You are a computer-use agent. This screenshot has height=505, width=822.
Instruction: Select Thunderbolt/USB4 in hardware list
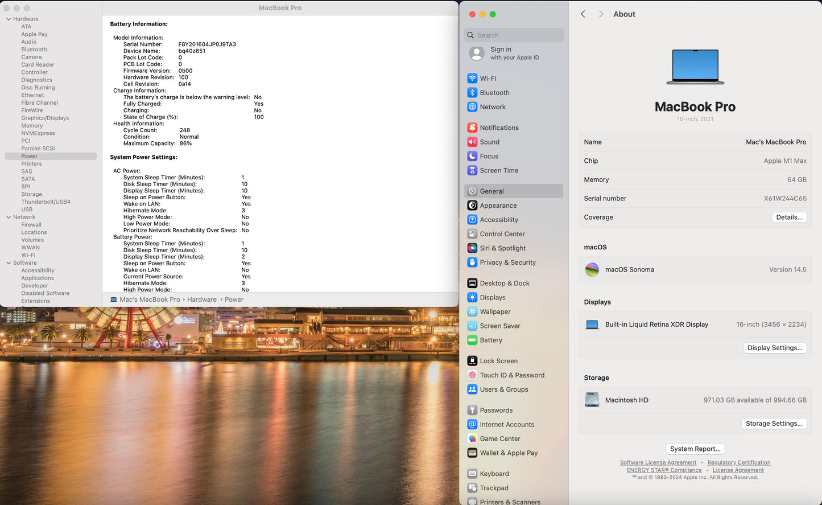46,202
